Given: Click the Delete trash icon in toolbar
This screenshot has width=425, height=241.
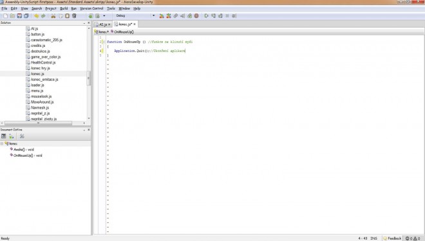Looking at the screenshot, I should tap(74, 16).
